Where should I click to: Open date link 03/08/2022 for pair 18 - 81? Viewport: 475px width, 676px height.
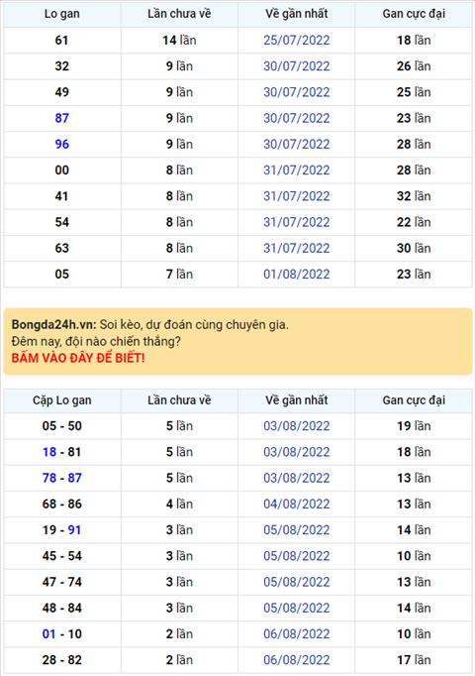[x=297, y=452]
